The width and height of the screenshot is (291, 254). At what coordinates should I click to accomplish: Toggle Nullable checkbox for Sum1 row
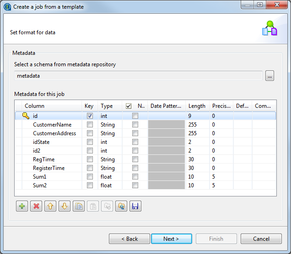pyautogui.click(x=135, y=177)
